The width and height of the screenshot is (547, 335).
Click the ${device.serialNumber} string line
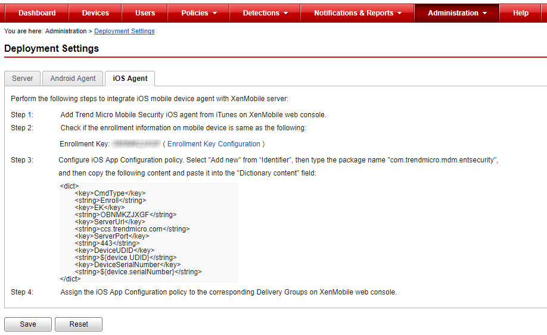tap(138, 272)
